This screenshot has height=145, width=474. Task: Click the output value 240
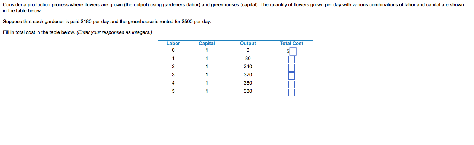pos(248,67)
